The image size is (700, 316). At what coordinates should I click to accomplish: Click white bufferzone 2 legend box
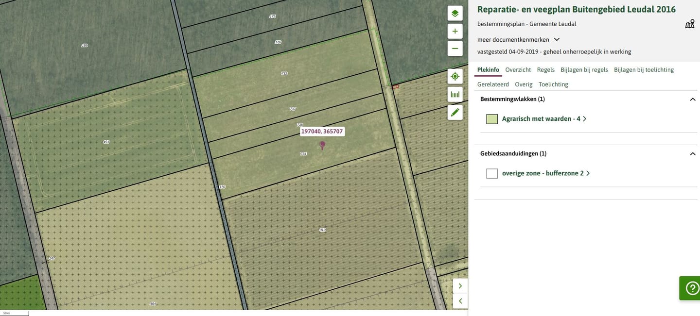pos(492,173)
